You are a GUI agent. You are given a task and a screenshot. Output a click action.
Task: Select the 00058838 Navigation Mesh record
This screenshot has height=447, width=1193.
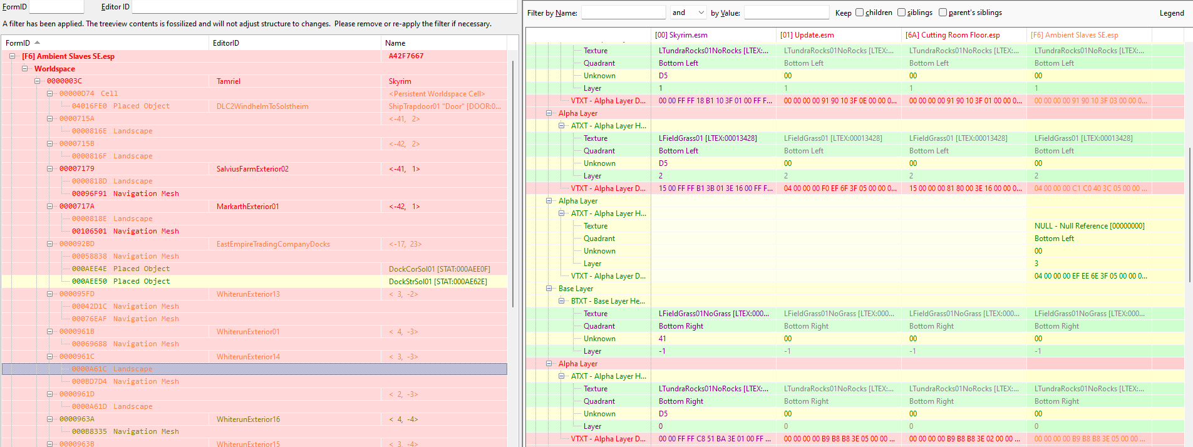point(254,256)
